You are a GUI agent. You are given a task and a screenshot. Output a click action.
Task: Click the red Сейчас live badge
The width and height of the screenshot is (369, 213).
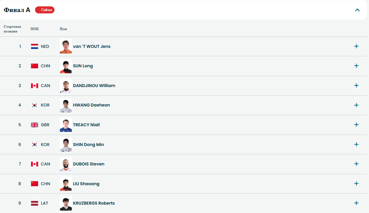pos(45,10)
